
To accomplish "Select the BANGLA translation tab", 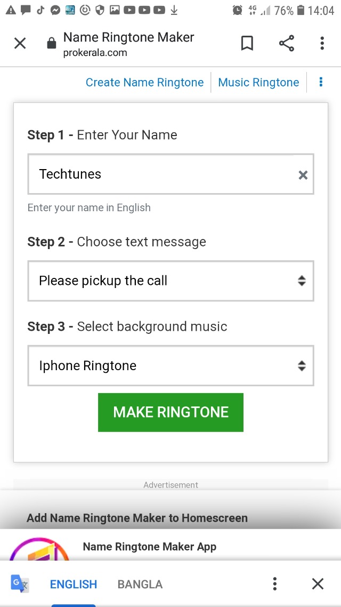I will [140, 585].
